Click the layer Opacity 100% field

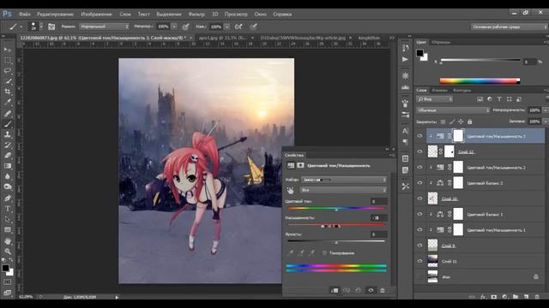tap(534, 110)
